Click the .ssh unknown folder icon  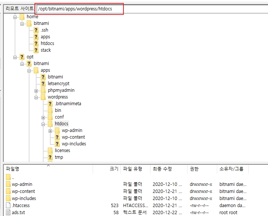(36, 30)
